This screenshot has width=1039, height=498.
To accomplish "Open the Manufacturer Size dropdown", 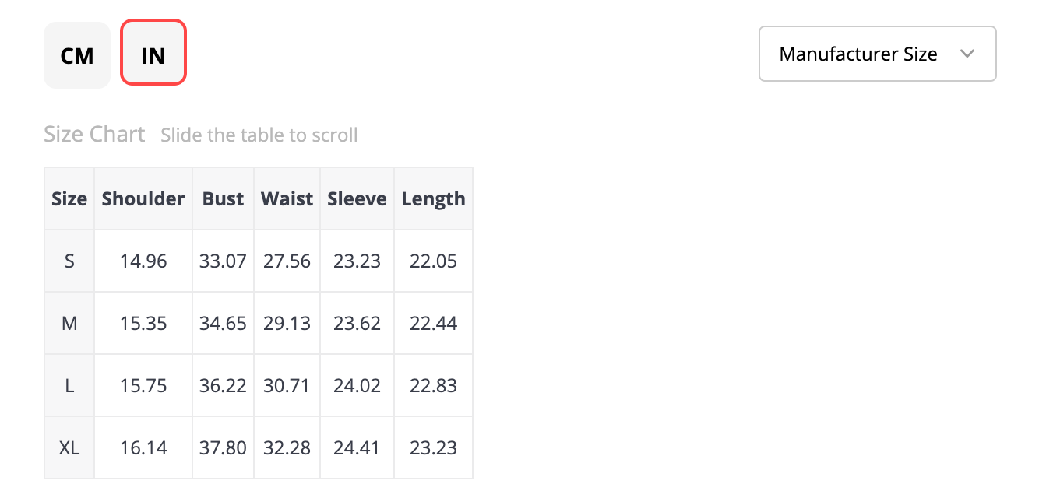I will click(x=878, y=54).
